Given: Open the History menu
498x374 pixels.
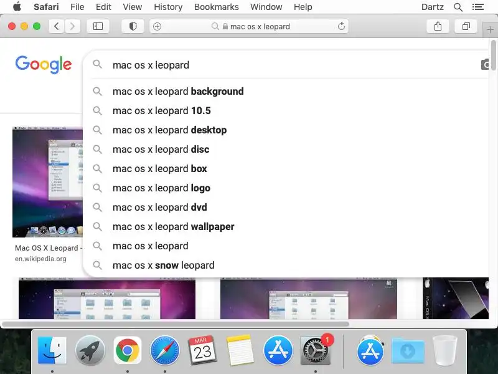Looking at the screenshot, I should point(168,7).
